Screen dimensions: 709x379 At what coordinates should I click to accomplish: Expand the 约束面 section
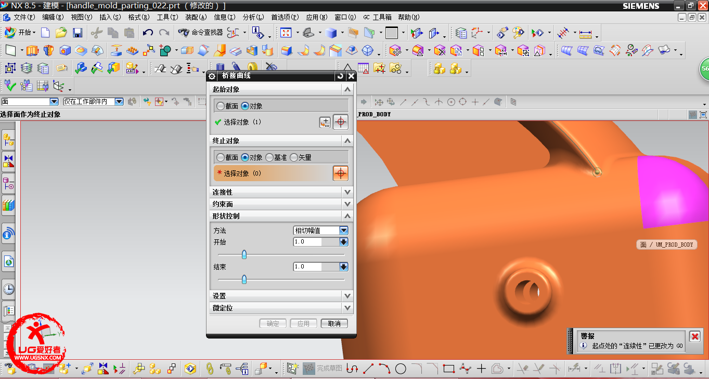[348, 204]
